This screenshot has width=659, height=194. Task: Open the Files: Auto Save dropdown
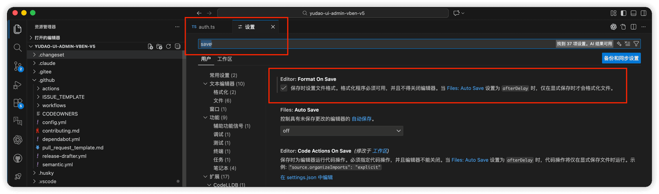click(341, 131)
